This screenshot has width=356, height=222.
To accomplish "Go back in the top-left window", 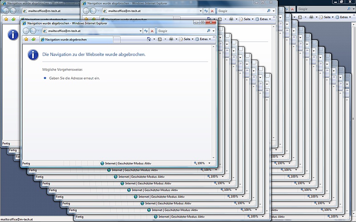I will tap(6, 11).
